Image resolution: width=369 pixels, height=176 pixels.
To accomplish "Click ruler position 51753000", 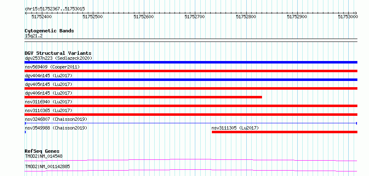I will (x=348, y=17).
